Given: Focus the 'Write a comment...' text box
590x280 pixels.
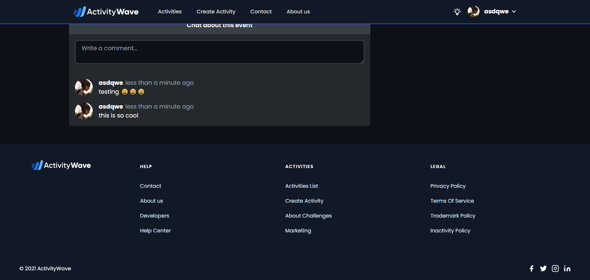Looking at the screenshot, I should pyautogui.click(x=219, y=52).
